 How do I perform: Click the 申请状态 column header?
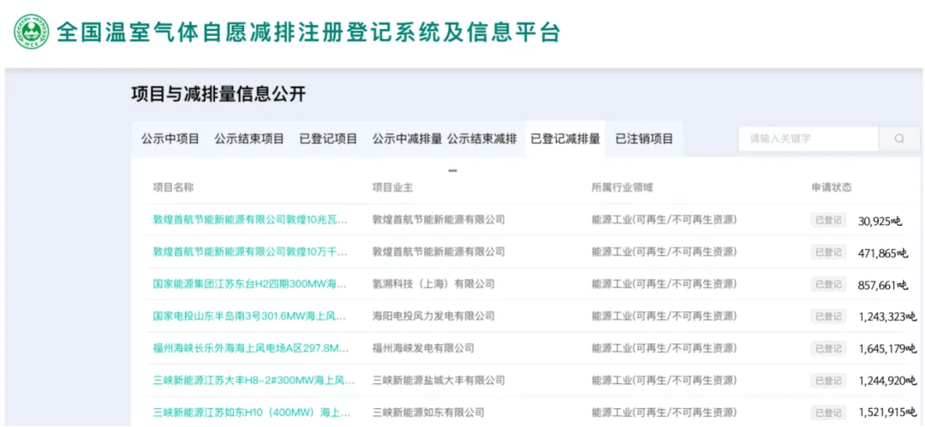832,187
